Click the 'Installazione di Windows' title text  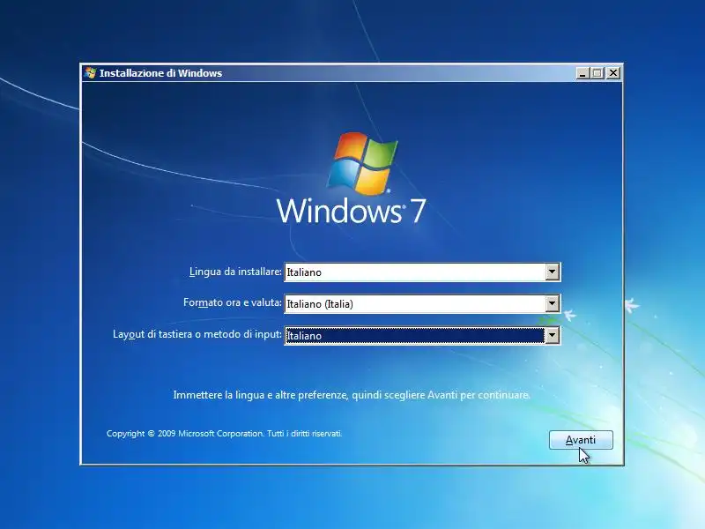coord(160,73)
